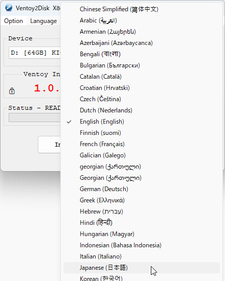Switch language to French (Français)

(x=142, y=144)
